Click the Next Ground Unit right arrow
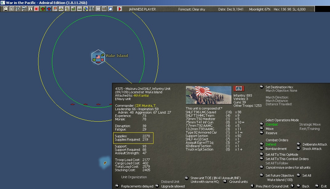The image size is (330, 189). click(x=292, y=186)
